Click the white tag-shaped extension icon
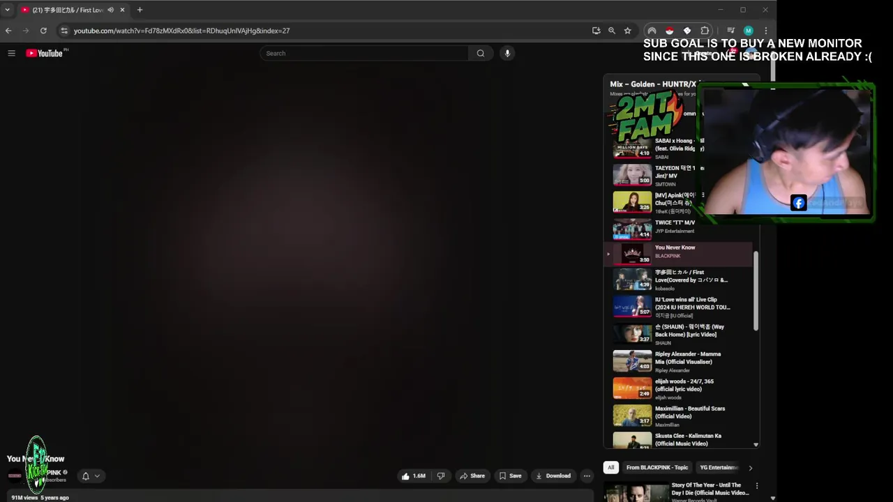Viewport: 893px width, 502px height. (x=687, y=31)
